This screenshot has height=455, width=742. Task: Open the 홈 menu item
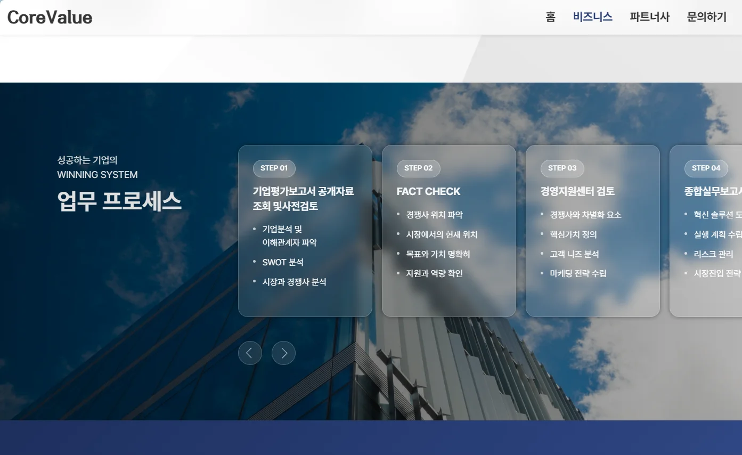point(550,17)
